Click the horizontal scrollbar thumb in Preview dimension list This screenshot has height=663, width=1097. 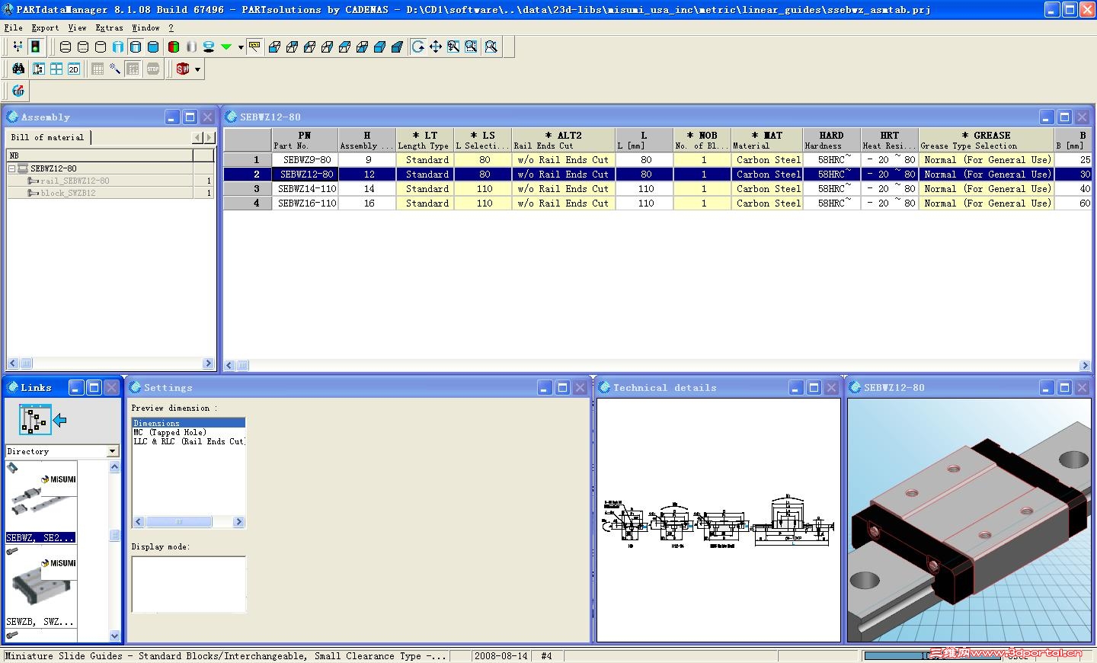click(x=179, y=522)
